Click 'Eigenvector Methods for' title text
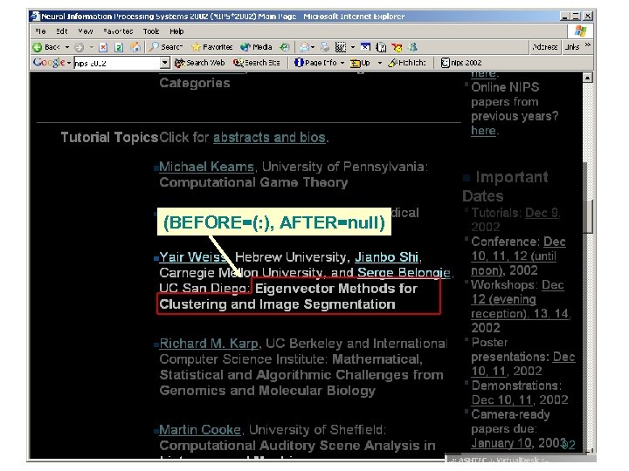 [336, 289]
